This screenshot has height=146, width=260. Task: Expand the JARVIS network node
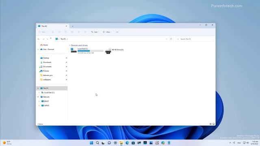(39, 105)
